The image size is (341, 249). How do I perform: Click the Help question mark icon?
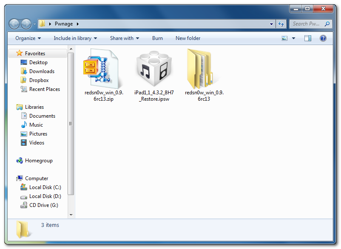pyautogui.click(x=323, y=38)
